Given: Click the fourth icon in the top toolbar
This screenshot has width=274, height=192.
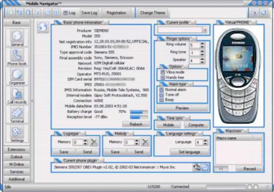Looking at the screenshot, I should click(37, 13).
